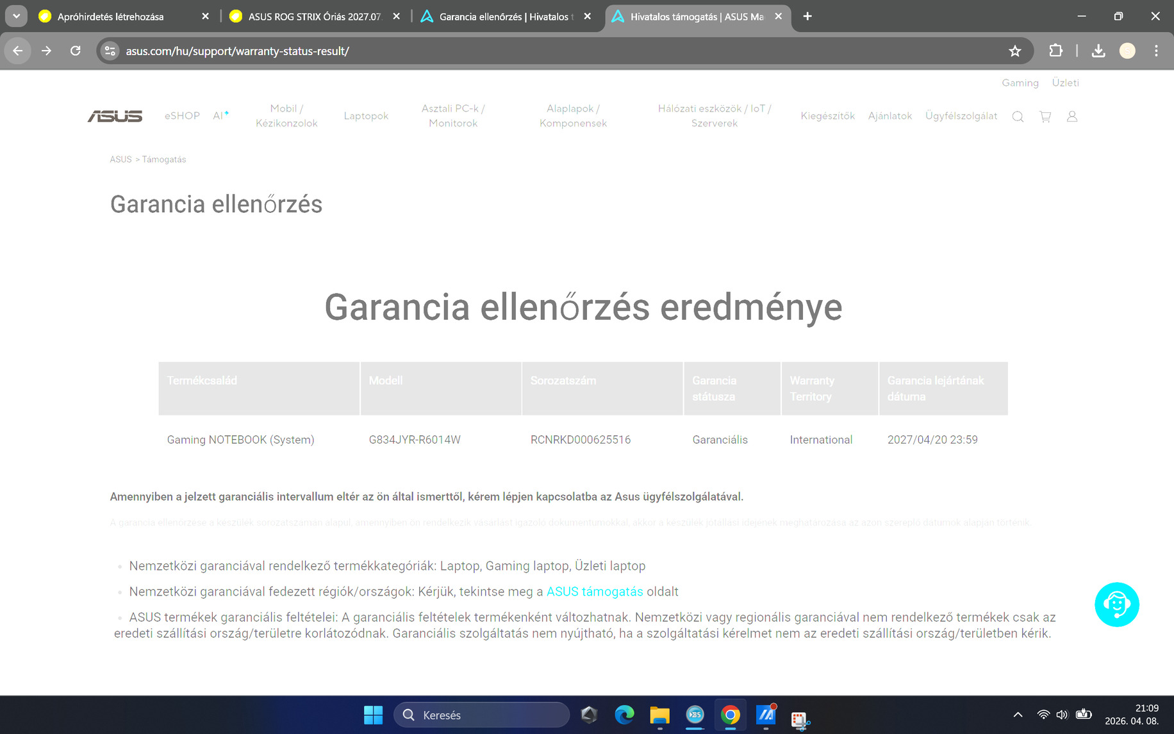1174x734 pixels.
Task: Bookmark this page with the star icon
Action: click(x=1015, y=51)
